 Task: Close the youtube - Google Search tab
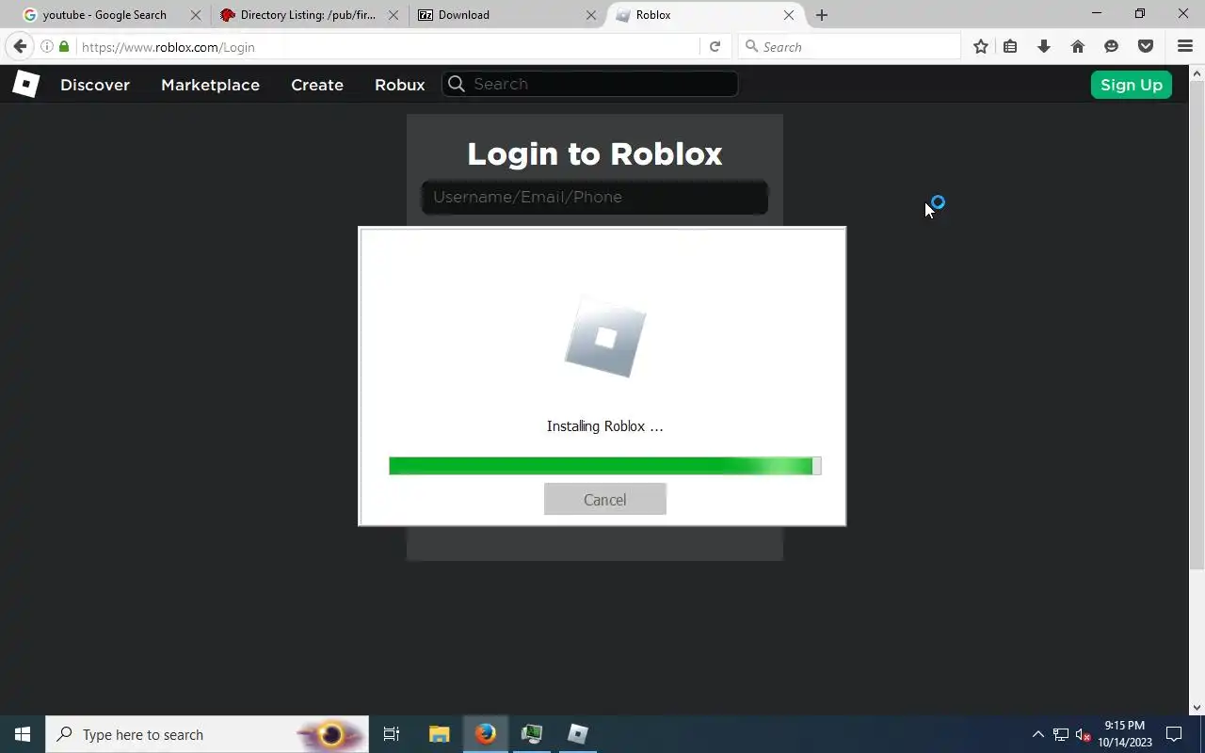[196, 15]
